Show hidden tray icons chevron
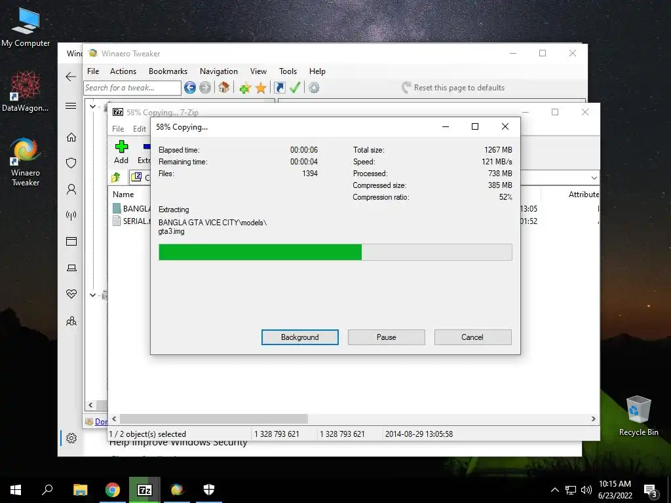671x503 pixels. pyautogui.click(x=554, y=490)
